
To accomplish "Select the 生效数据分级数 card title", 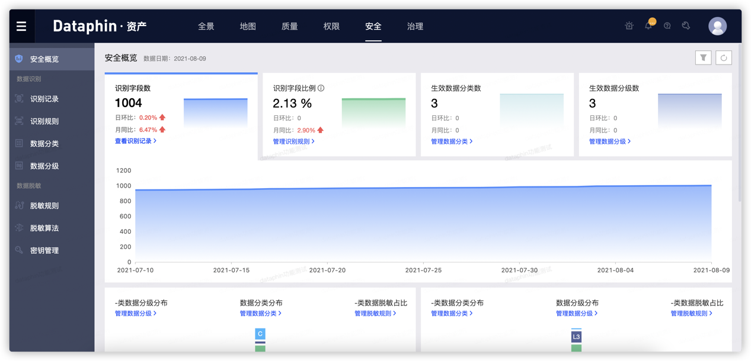I will pos(614,88).
